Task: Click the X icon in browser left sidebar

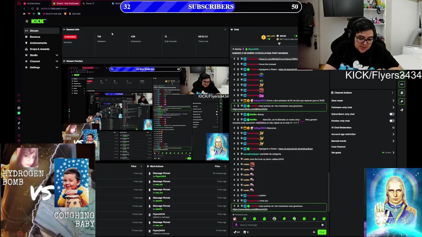Action: [19, 128]
